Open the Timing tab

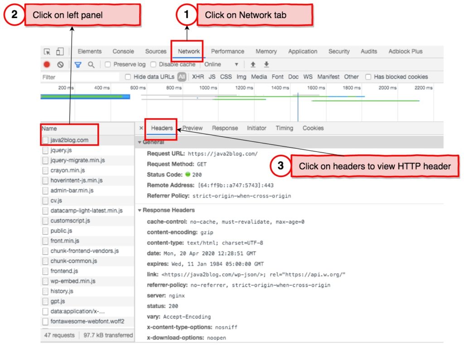(284, 128)
